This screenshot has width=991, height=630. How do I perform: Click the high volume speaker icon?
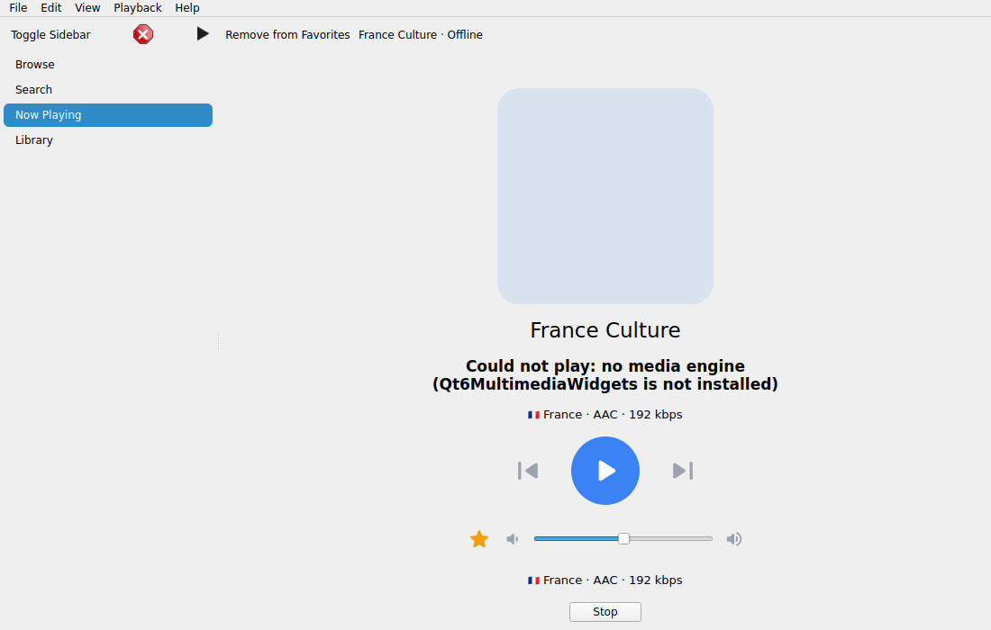pyautogui.click(x=733, y=539)
